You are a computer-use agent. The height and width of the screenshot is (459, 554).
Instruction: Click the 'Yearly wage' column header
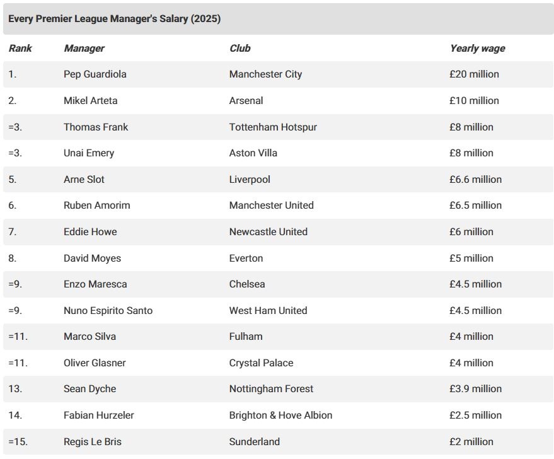(477, 48)
